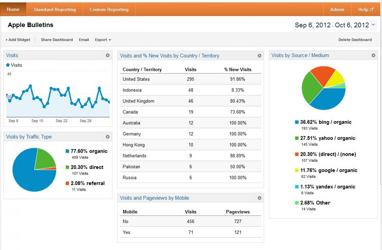Click the Country / Territory column header

pos(142,70)
